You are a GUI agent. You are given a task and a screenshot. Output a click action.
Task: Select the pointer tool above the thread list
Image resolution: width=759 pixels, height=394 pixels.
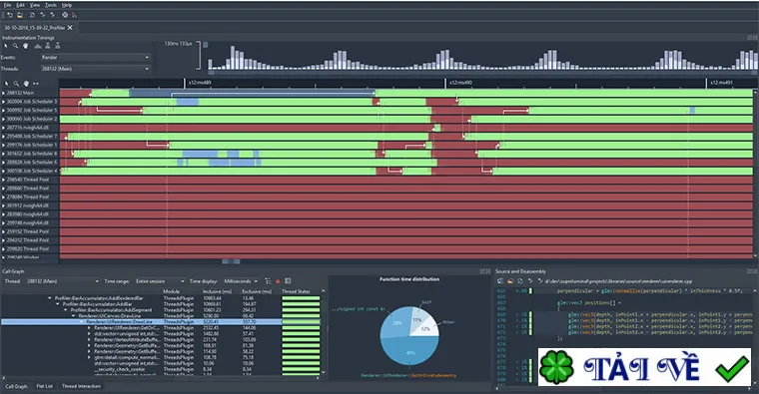click(x=6, y=84)
